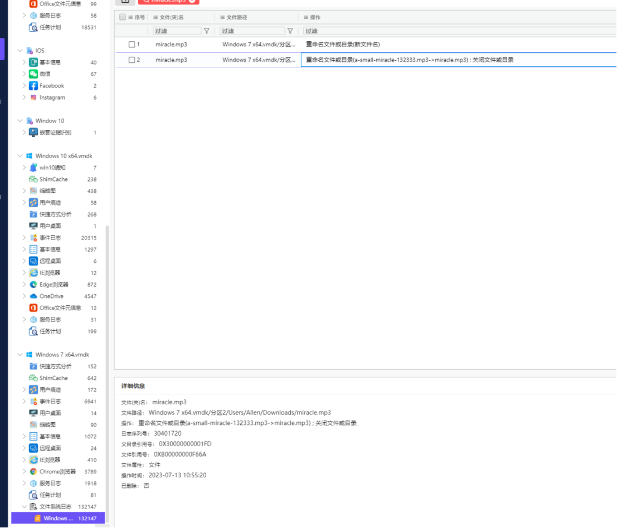Click the OneDrive cloud icon
The image size is (617, 528).
click(33, 296)
